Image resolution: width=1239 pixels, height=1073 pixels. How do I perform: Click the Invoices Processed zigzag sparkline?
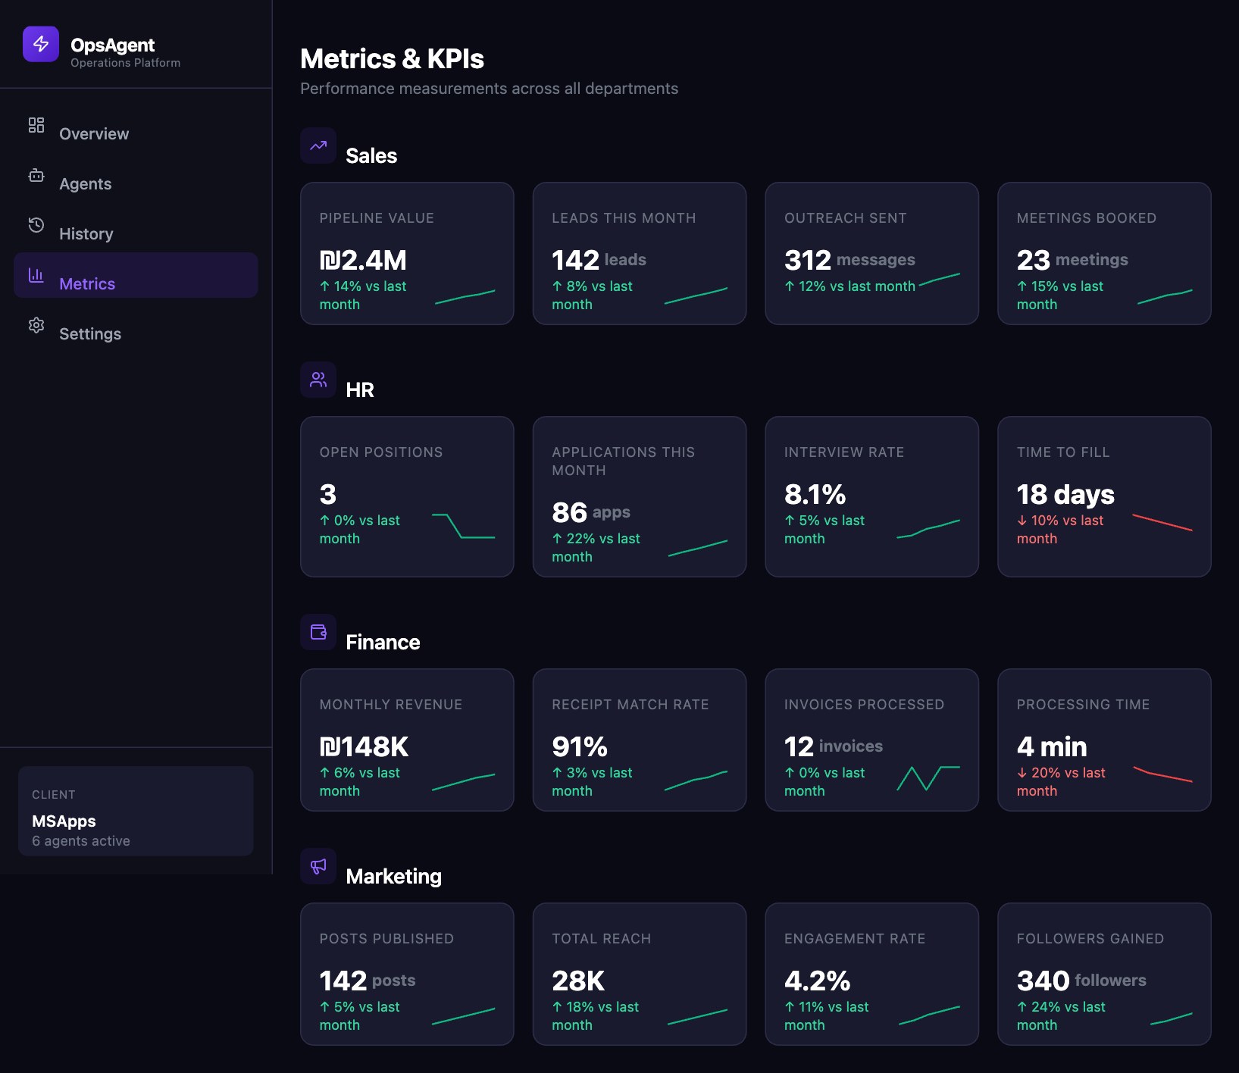tap(928, 778)
